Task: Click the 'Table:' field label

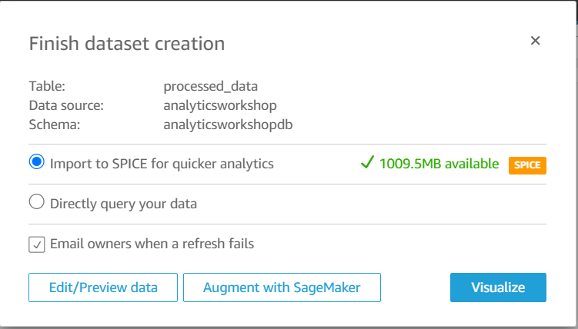Action: (x=47, y=86)
